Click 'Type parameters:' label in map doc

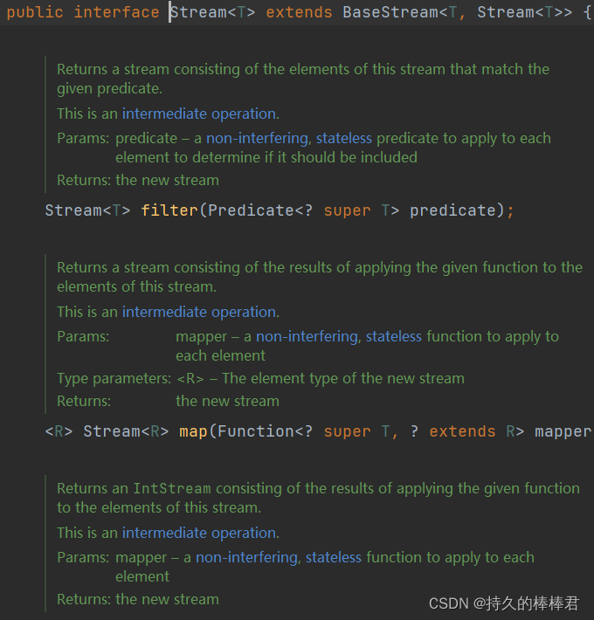pos(114,378)
